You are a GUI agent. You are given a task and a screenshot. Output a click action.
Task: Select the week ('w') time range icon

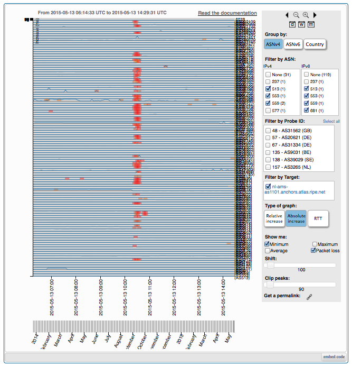(x=301, y=24)
